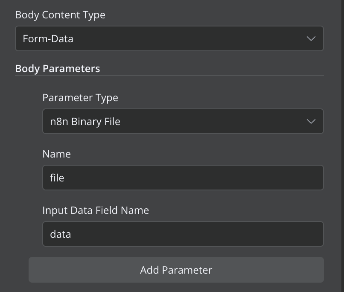Click the Input Data Field Name label
Screen dimensions: 344x292
pos(96,210)
